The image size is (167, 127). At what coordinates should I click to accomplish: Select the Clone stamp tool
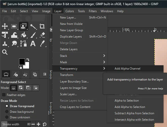click(x=5, y=44)
